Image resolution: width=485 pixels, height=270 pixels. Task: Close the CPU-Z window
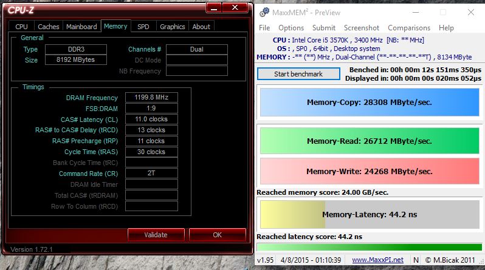coord(235,7)
